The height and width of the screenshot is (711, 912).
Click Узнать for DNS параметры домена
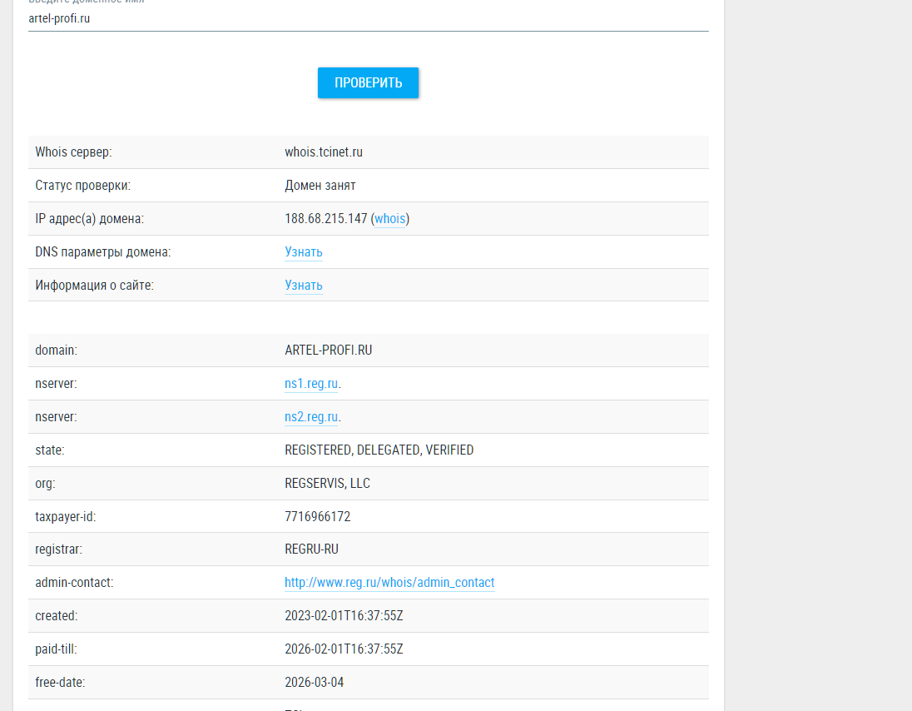(304, 252)
